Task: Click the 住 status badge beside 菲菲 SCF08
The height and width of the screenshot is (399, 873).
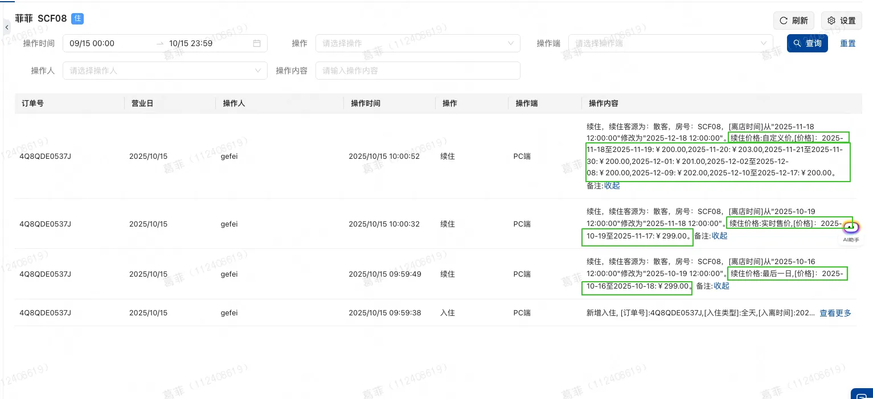Action: (77, 19)
